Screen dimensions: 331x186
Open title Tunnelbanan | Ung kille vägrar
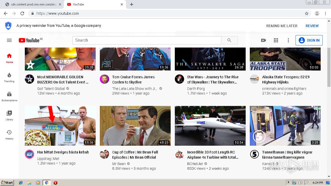click(287, 155)
